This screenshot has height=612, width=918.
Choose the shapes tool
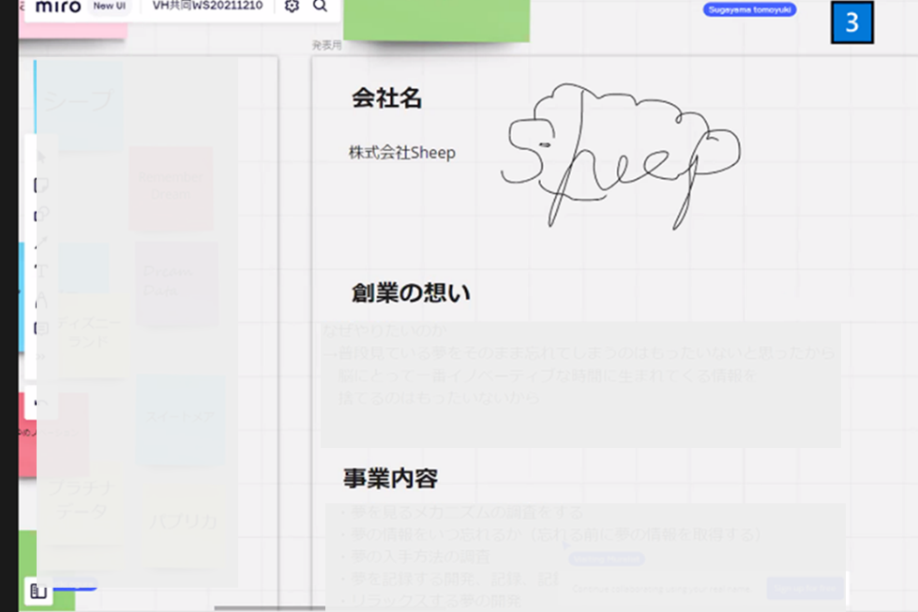[41, 215]
